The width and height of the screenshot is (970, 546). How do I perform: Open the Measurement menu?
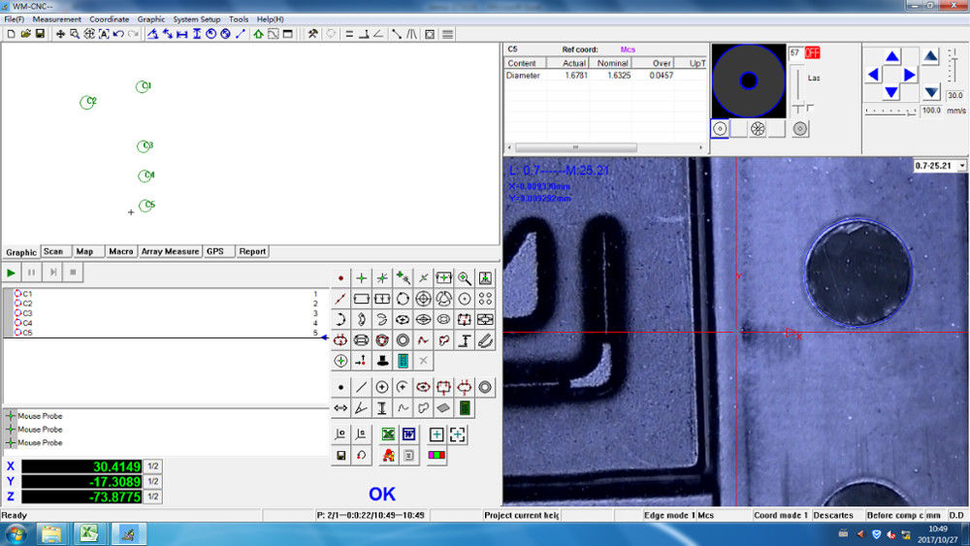point(57,19)
